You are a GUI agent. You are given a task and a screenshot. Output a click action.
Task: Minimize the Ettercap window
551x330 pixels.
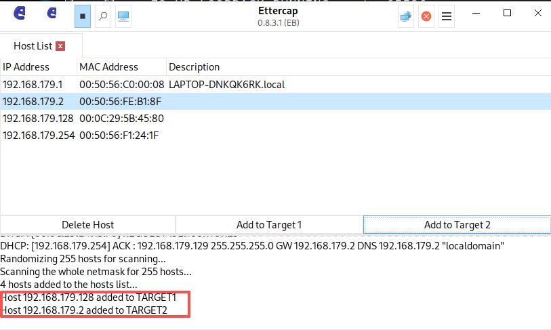point(476,14)
